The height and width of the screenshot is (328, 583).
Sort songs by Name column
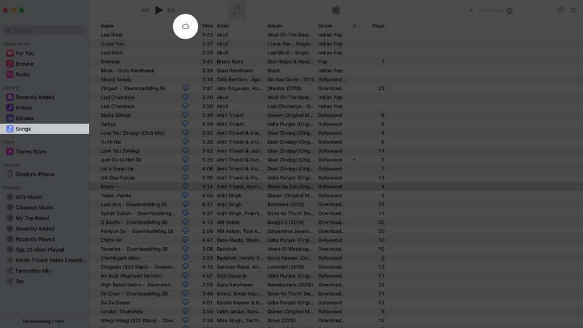[107, 26]
